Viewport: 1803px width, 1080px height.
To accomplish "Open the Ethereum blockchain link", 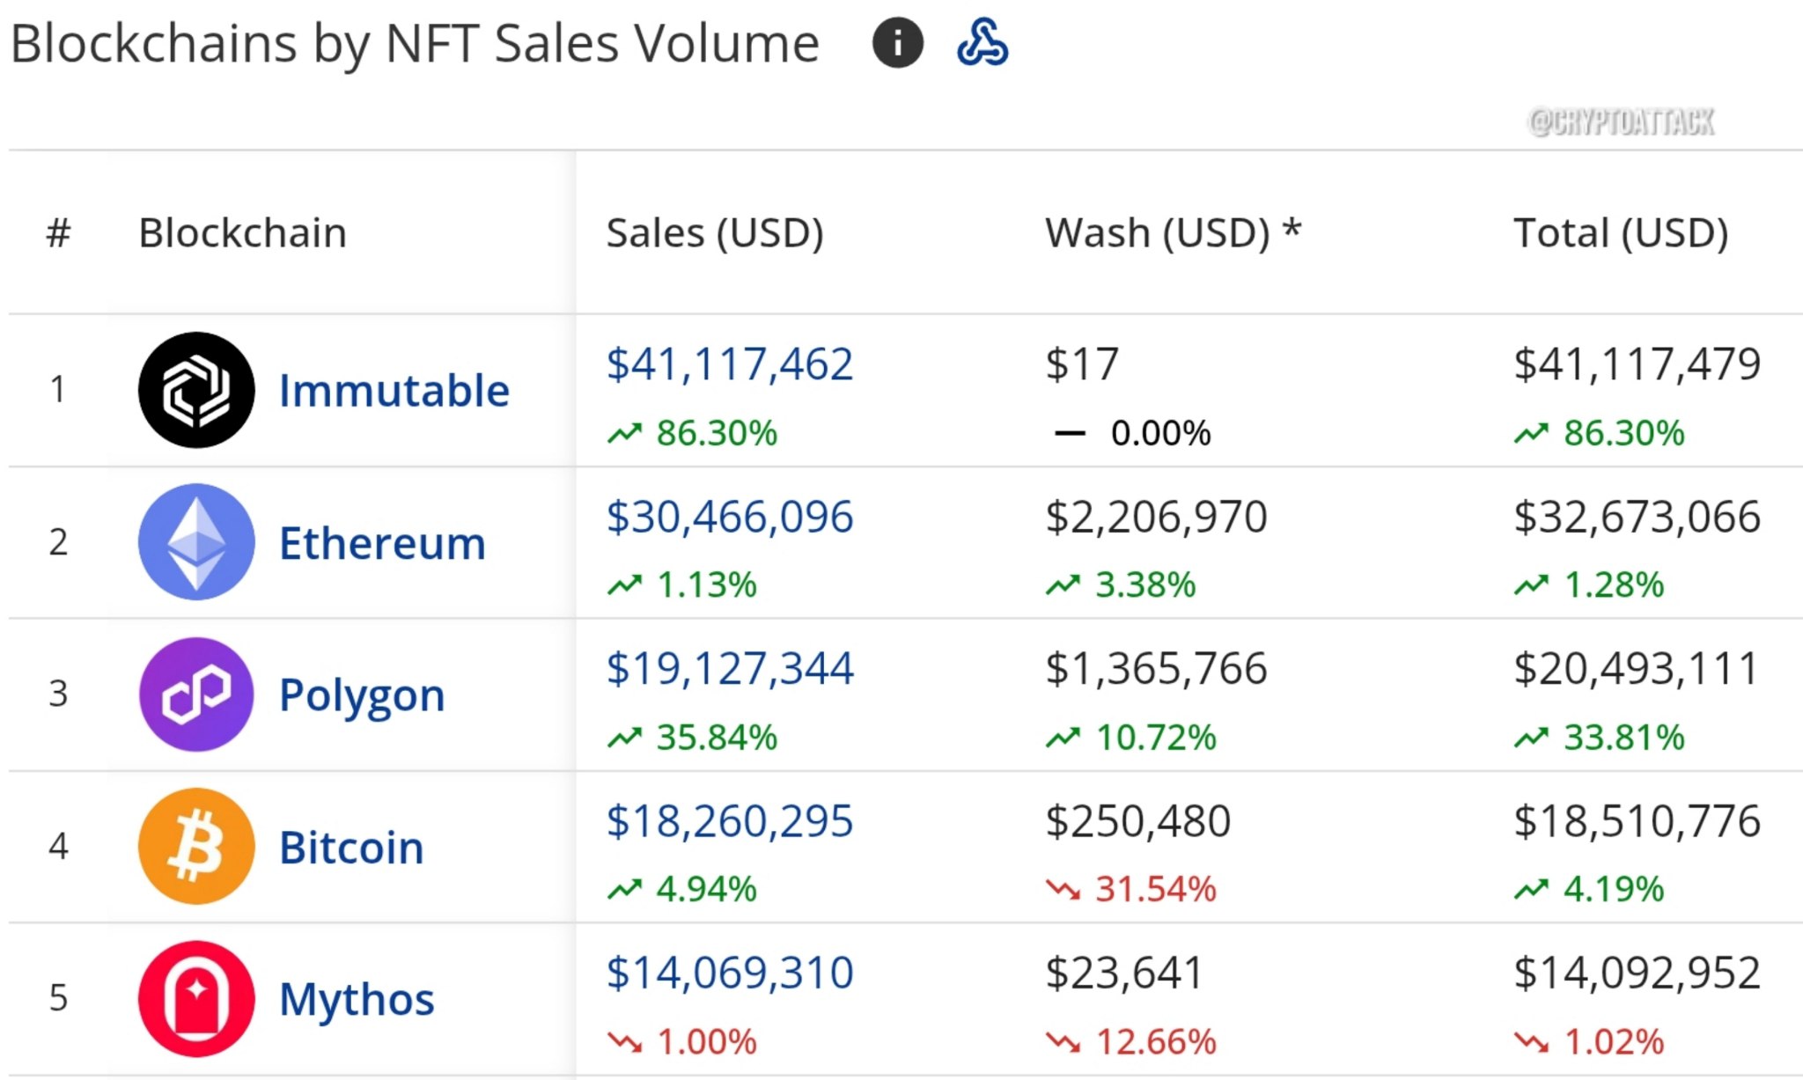I will coord(382,543).
